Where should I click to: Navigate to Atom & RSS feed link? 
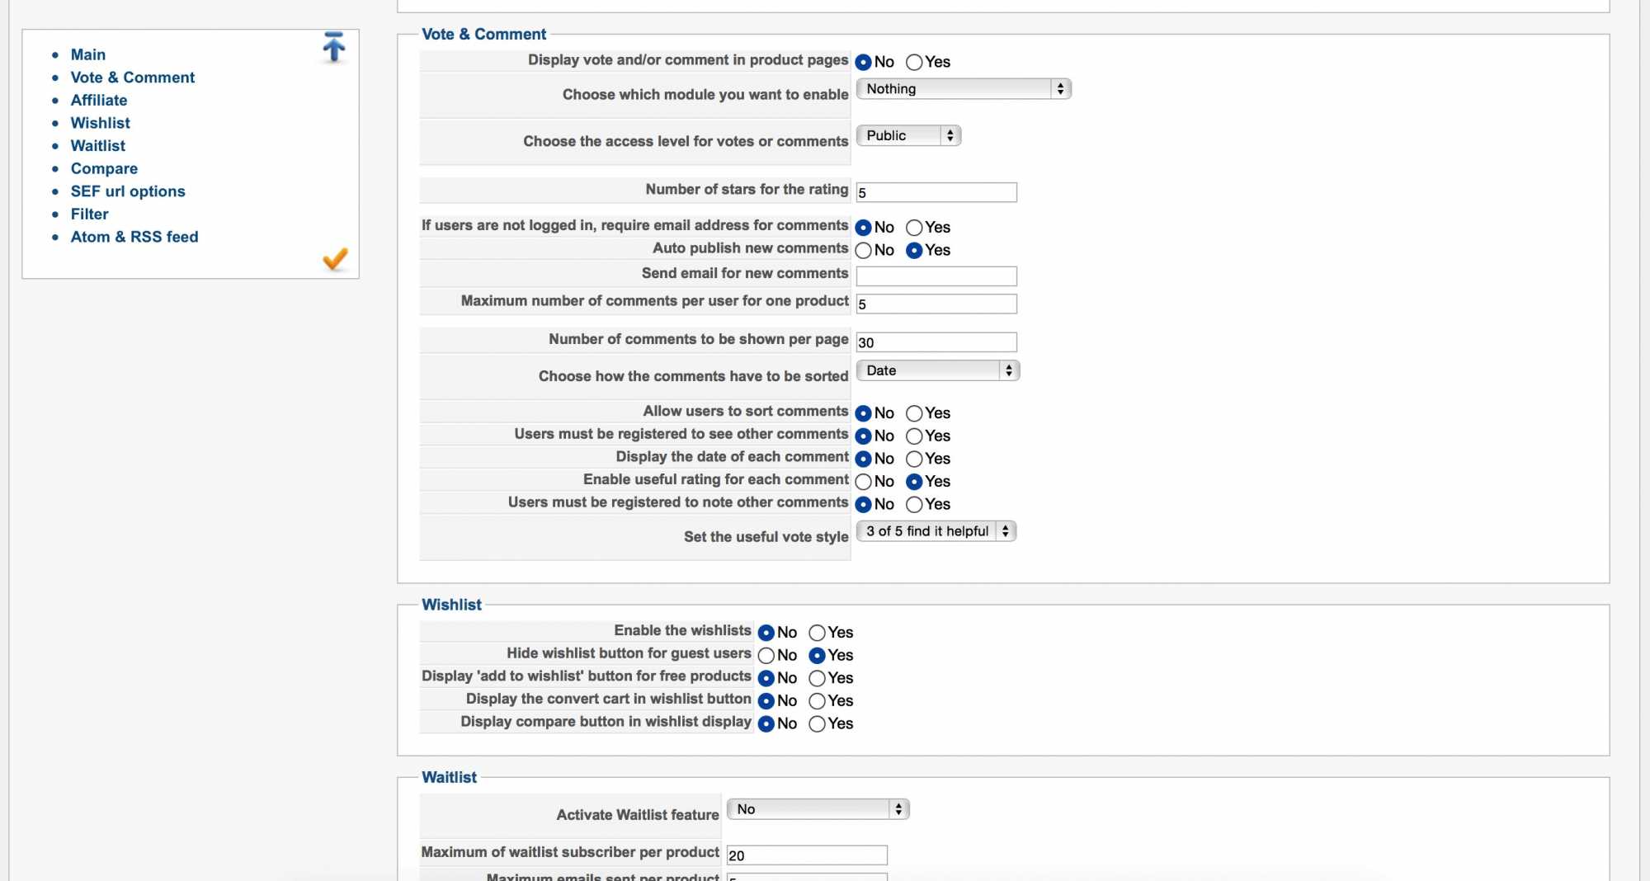134,237
